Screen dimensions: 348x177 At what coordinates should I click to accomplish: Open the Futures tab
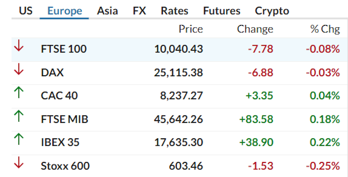221,11
